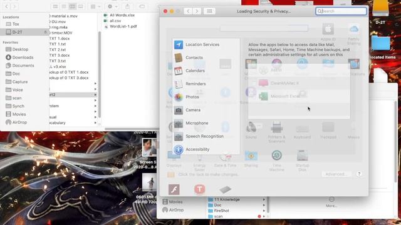Open Downloads in the Finder sidebar
This screenshot has width=401, height=225.
19,57
